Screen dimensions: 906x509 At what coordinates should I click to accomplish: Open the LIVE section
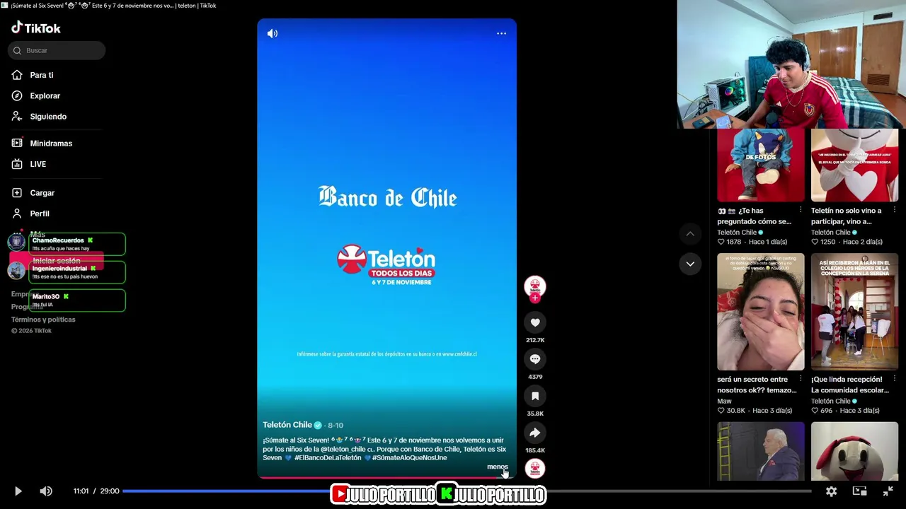pos(38,164)
